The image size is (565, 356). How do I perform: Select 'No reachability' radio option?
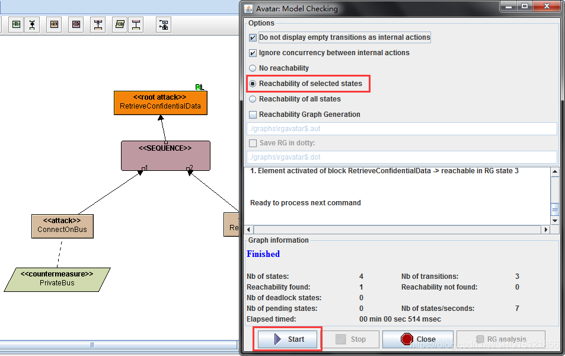tap(253, 68)
